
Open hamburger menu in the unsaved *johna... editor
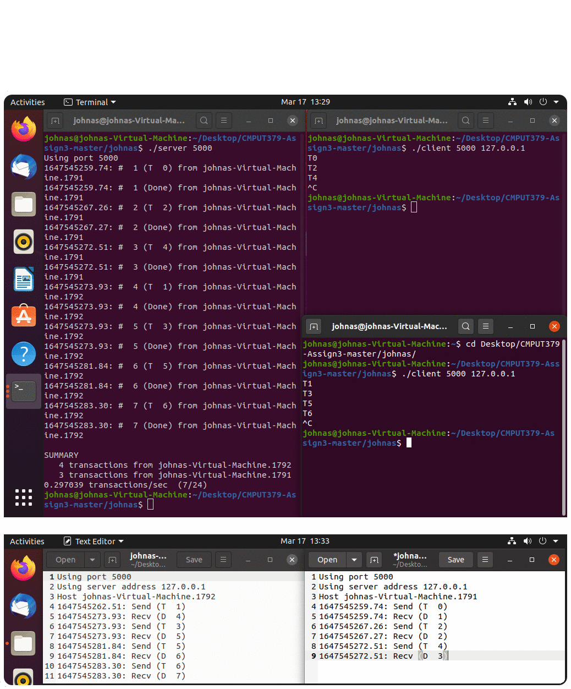tap(485, 560)
